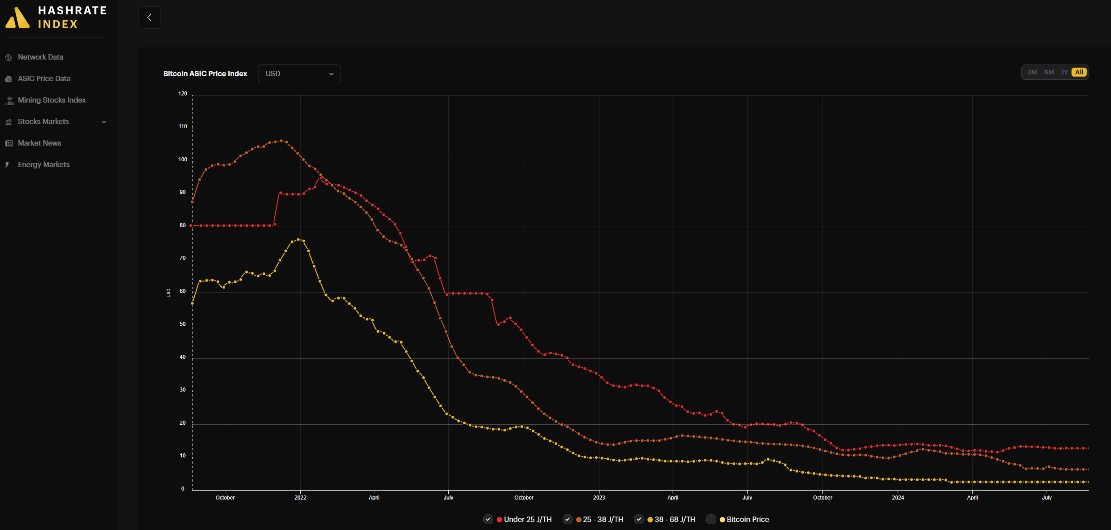This screenshot has width=1111, height=530.
Task: Open Mining Stocks Index page
Action: [52, 100]
